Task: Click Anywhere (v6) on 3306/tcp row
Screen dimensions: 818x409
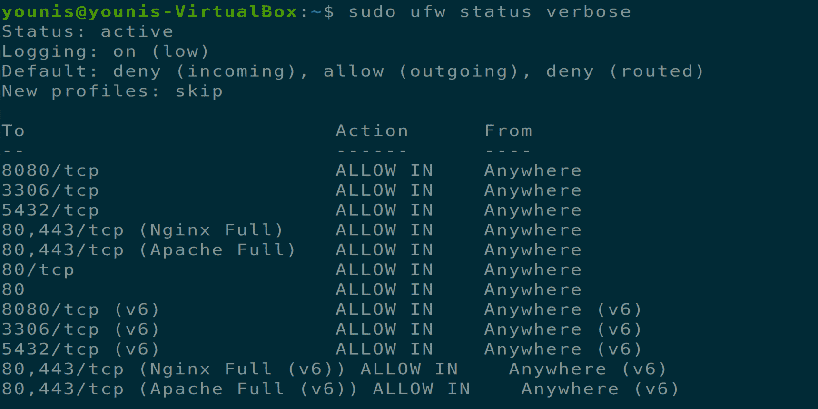Action: tap(563, 329)
